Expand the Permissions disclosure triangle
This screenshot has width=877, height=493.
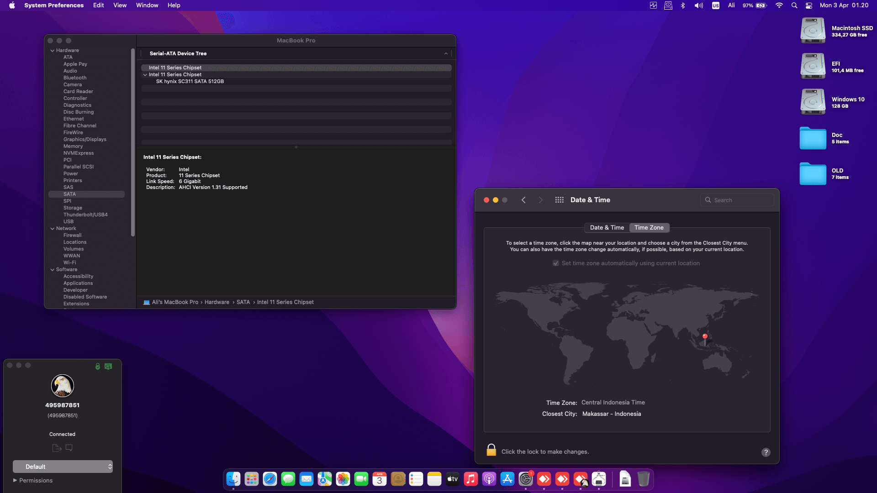15,480
